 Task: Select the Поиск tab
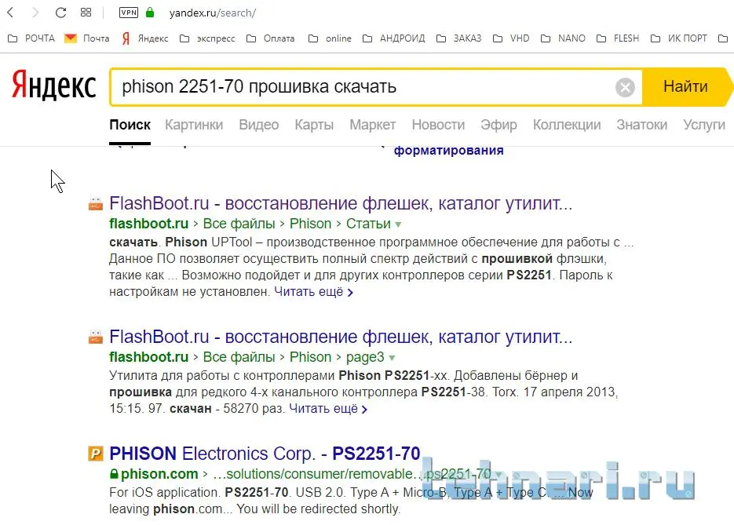click(130, 125)
